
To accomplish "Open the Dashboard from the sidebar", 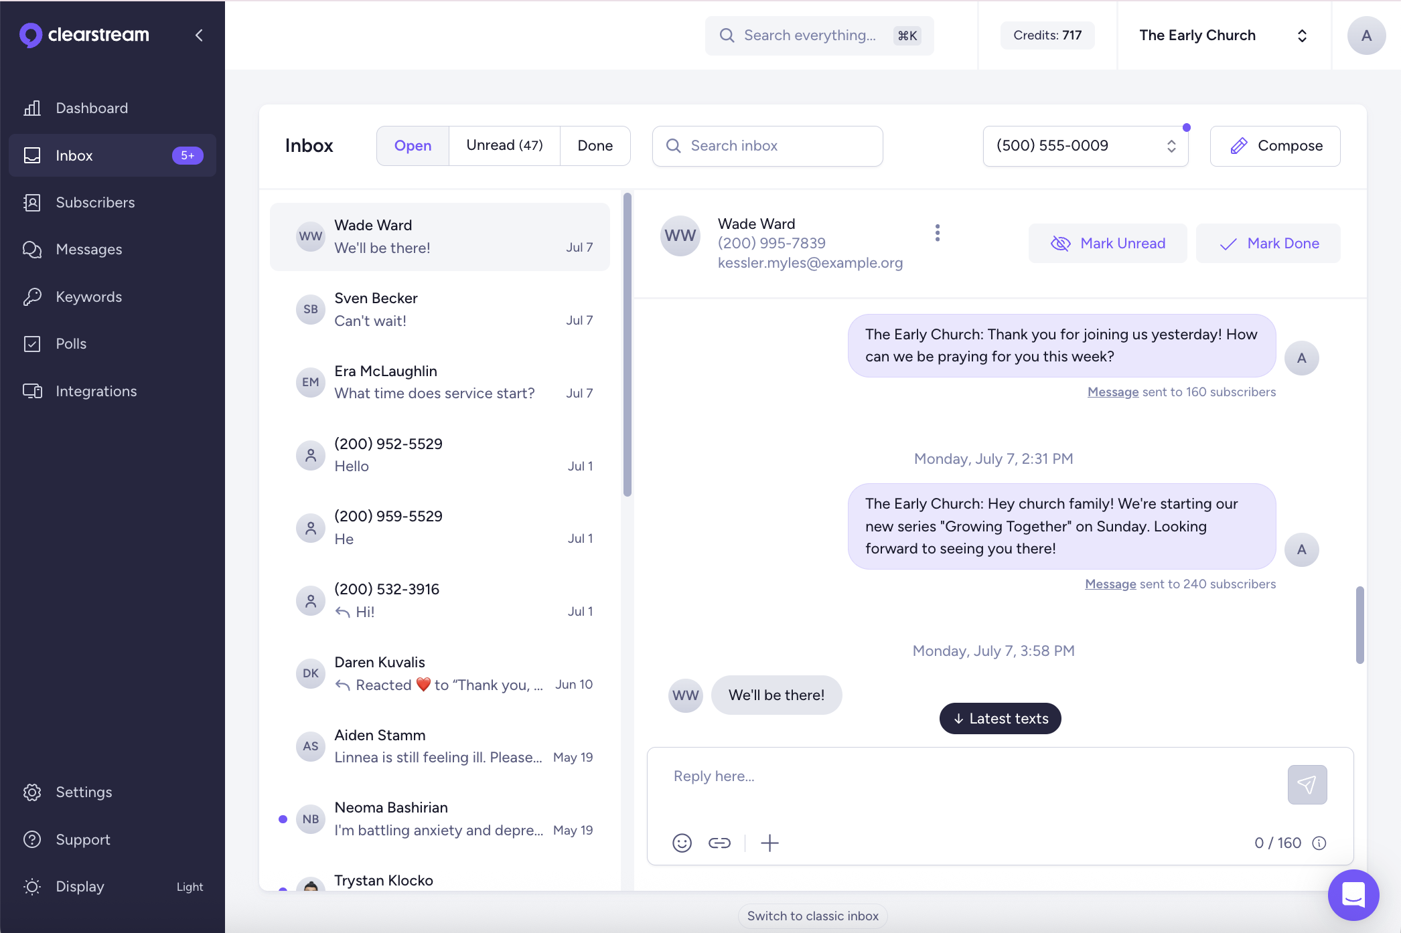I will (92, 108).
